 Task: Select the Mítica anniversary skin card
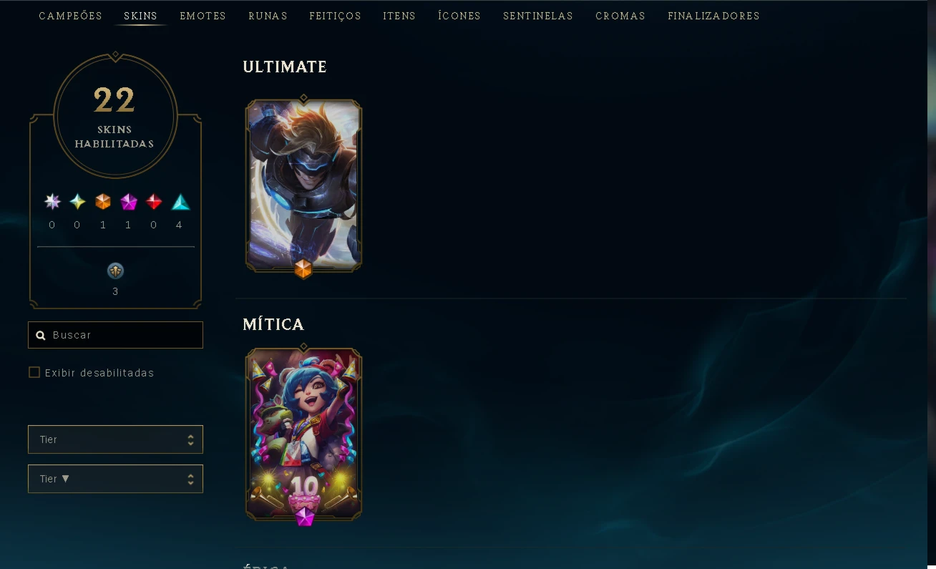303,434
